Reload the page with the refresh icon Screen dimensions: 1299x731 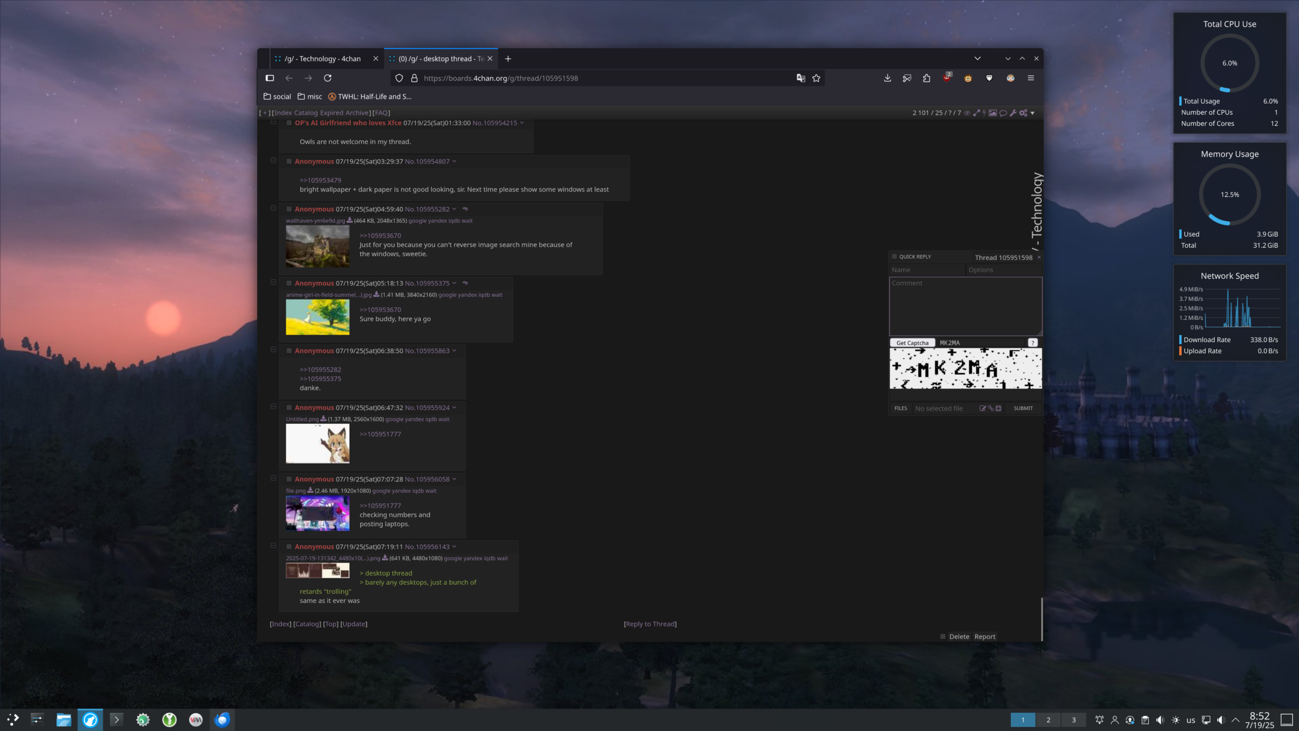coord(328,78)
